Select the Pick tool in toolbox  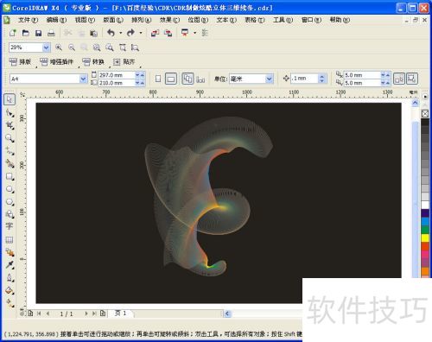[10, 99]
